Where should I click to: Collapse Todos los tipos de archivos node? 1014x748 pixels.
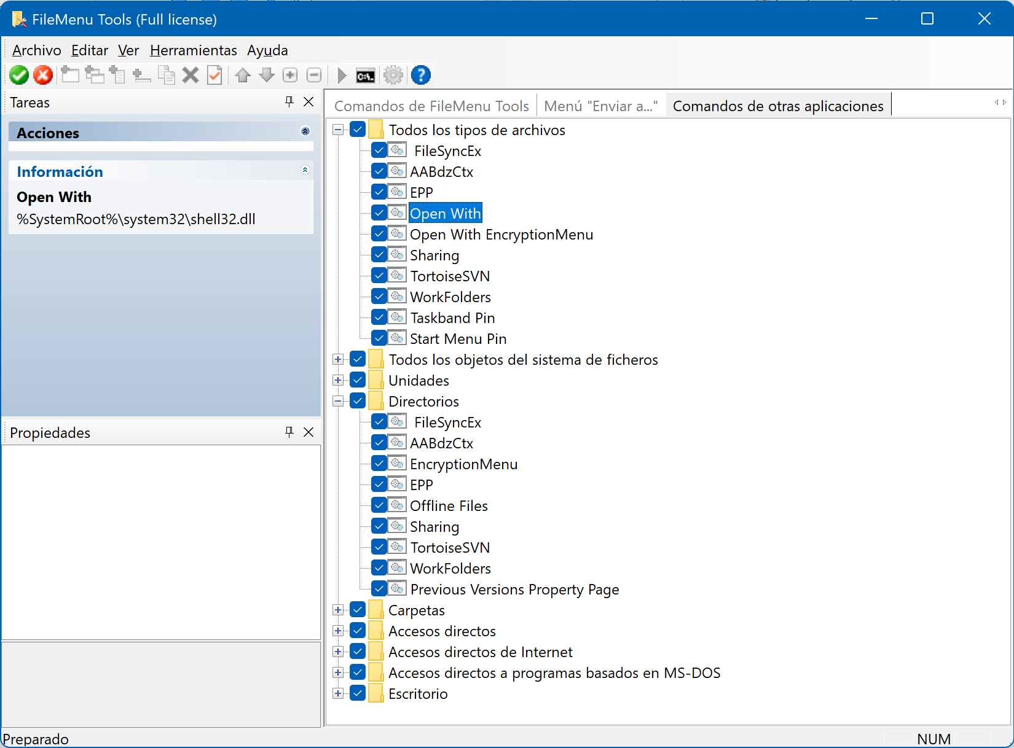338,130
